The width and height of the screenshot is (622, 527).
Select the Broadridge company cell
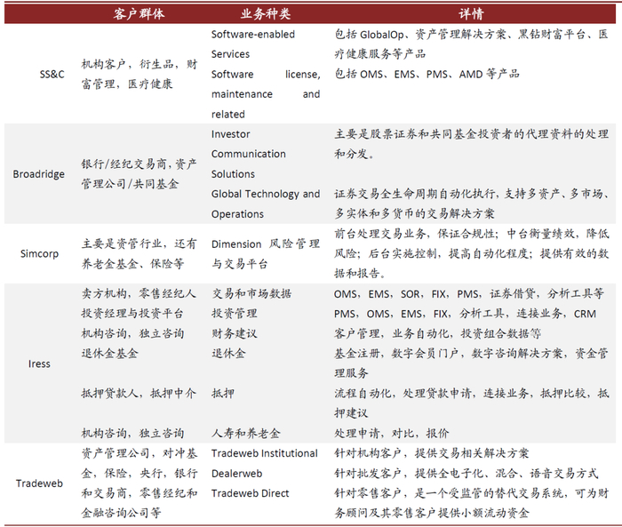38,174
